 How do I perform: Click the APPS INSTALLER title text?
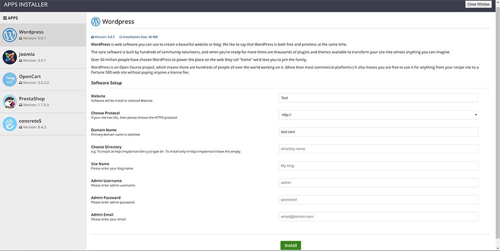(x=25, y=4)
